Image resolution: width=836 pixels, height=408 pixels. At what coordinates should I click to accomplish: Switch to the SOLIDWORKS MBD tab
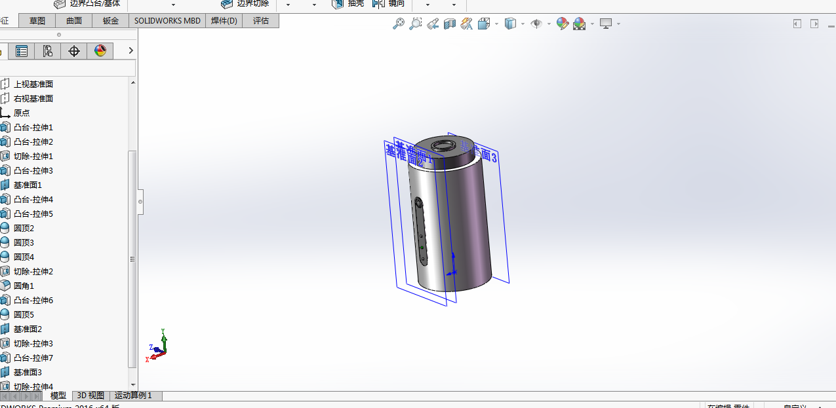pyautogui.click(x=167, y=21)
